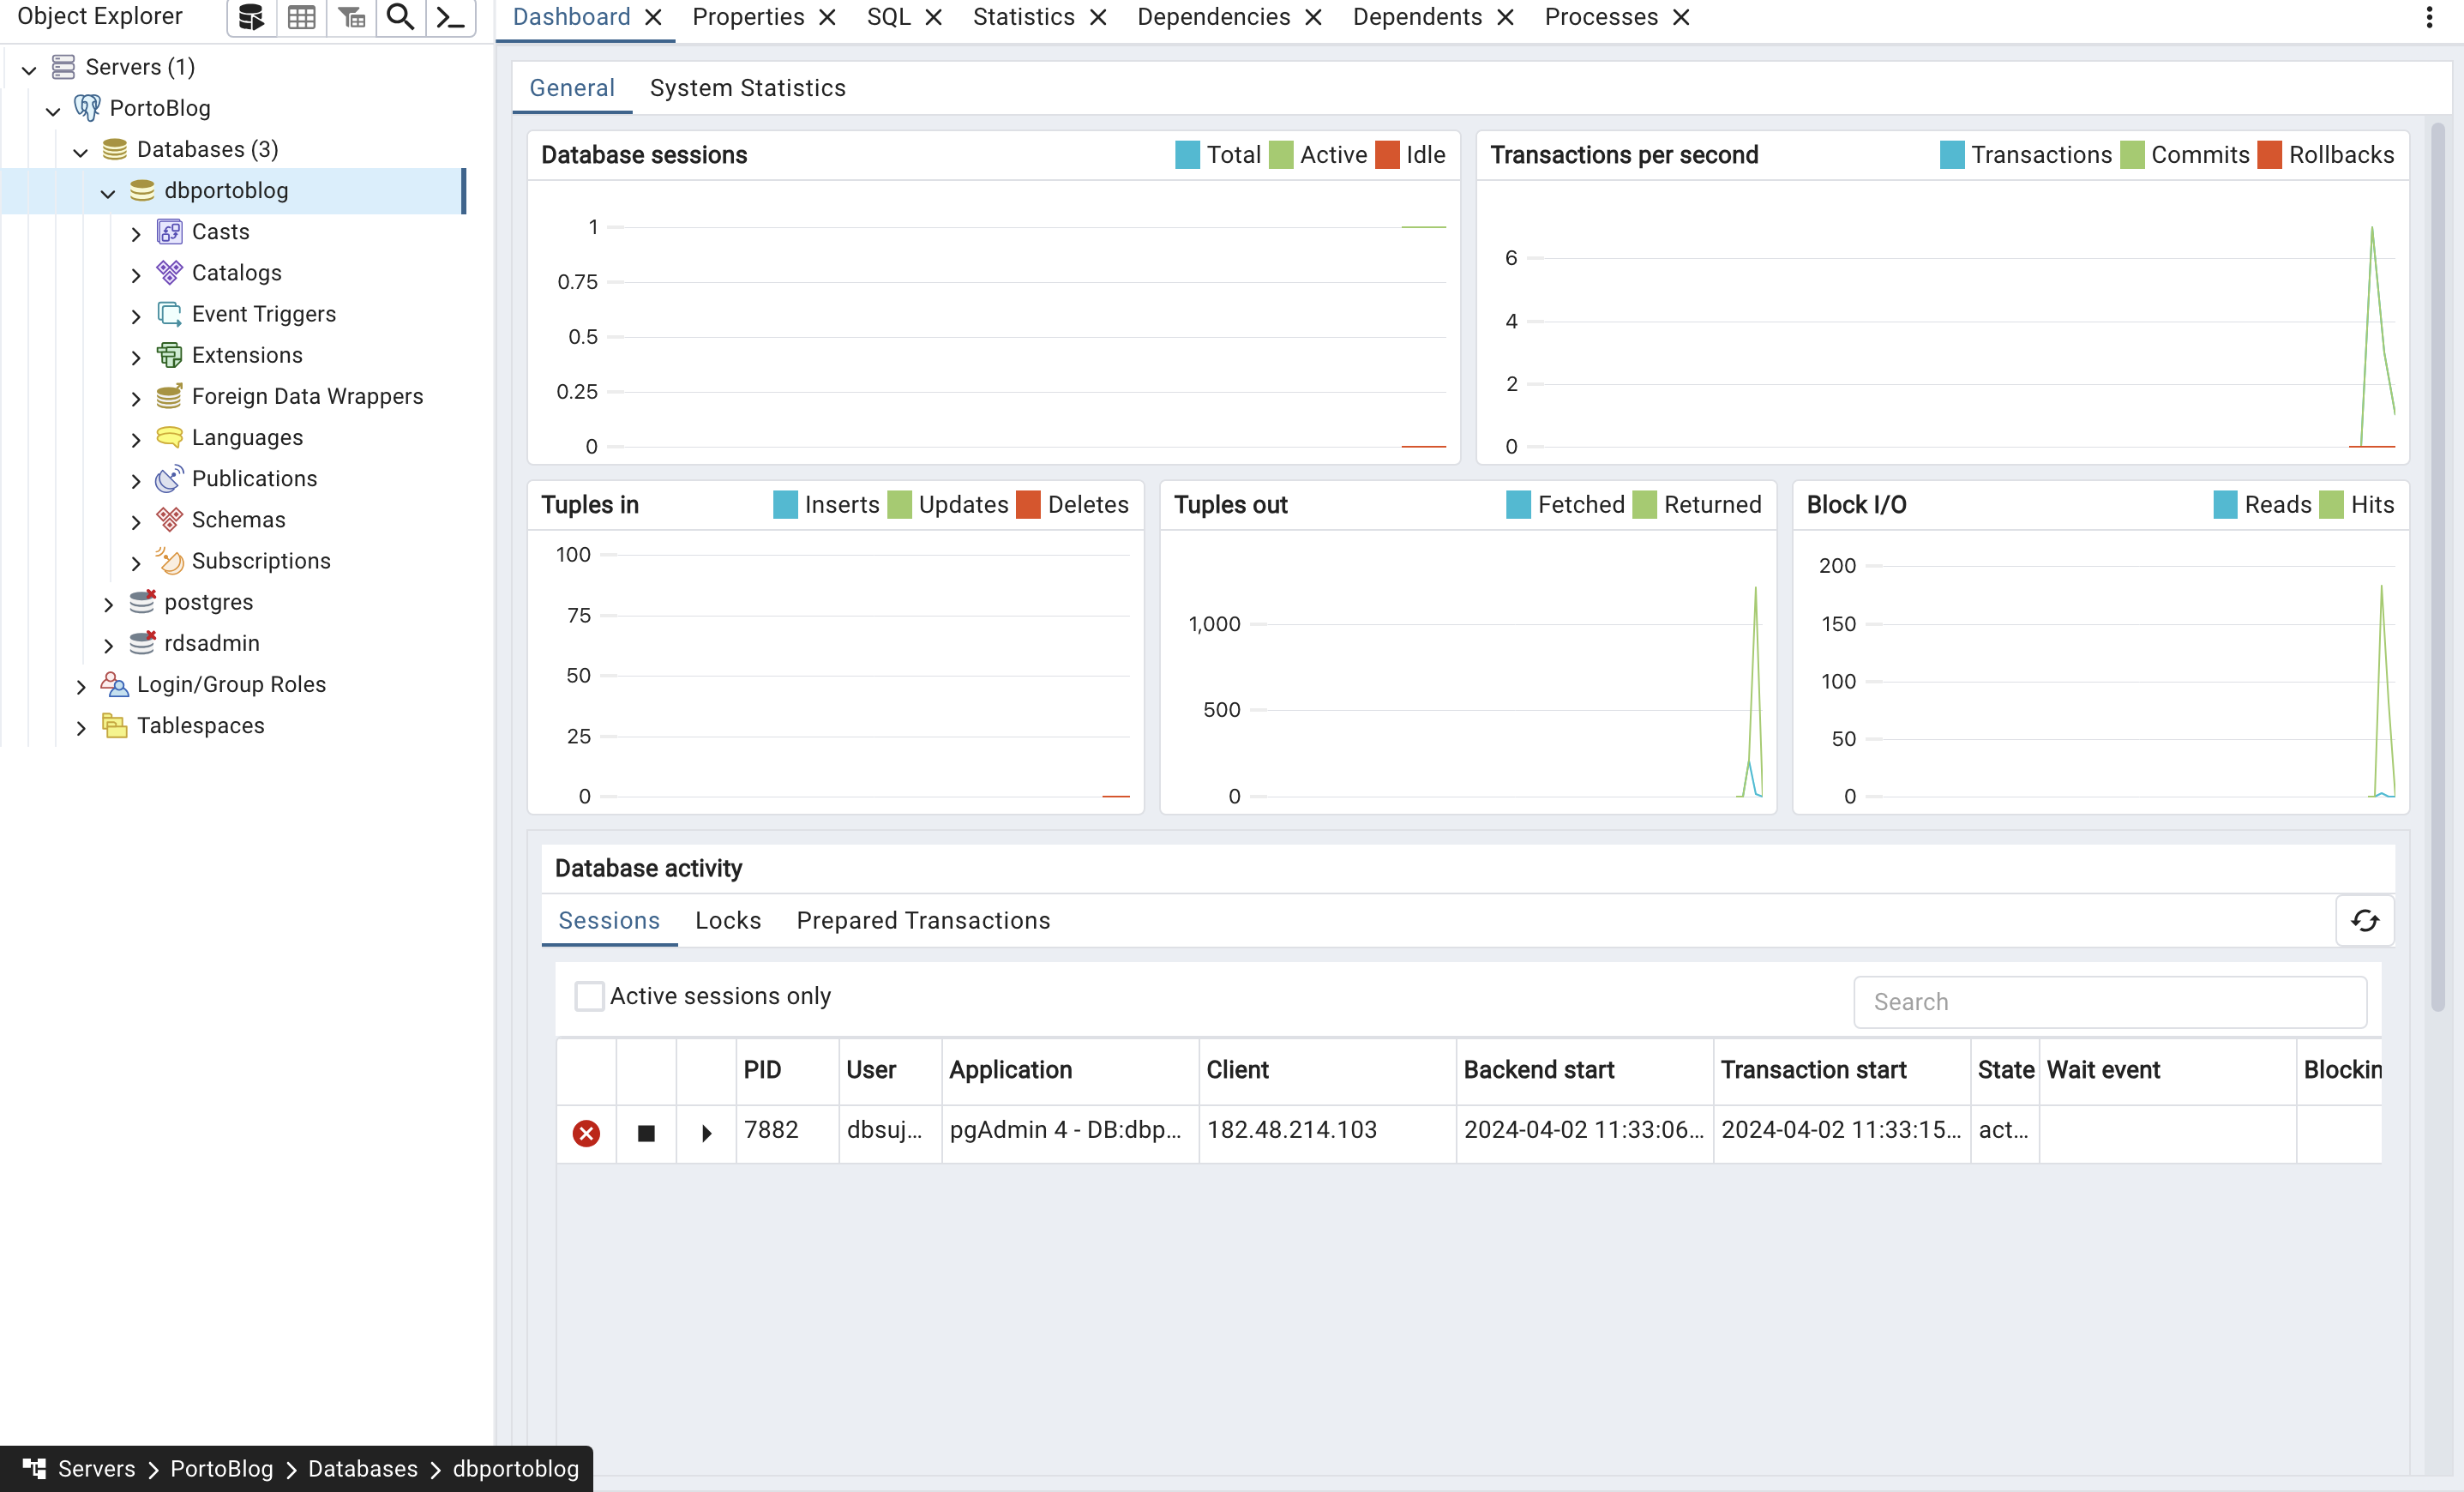Click Databases in the breadcrumb bar
This screenshot has height=1492, width=2464.
coord(363,1468)
